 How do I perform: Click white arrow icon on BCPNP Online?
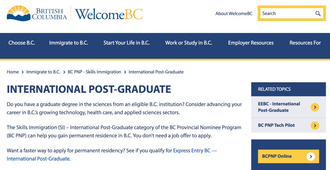(311, 157)
